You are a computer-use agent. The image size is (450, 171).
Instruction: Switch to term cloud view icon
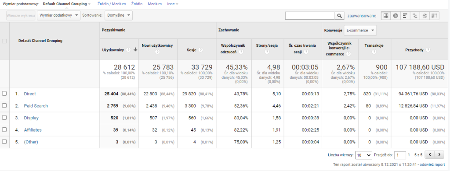[425, 16]
